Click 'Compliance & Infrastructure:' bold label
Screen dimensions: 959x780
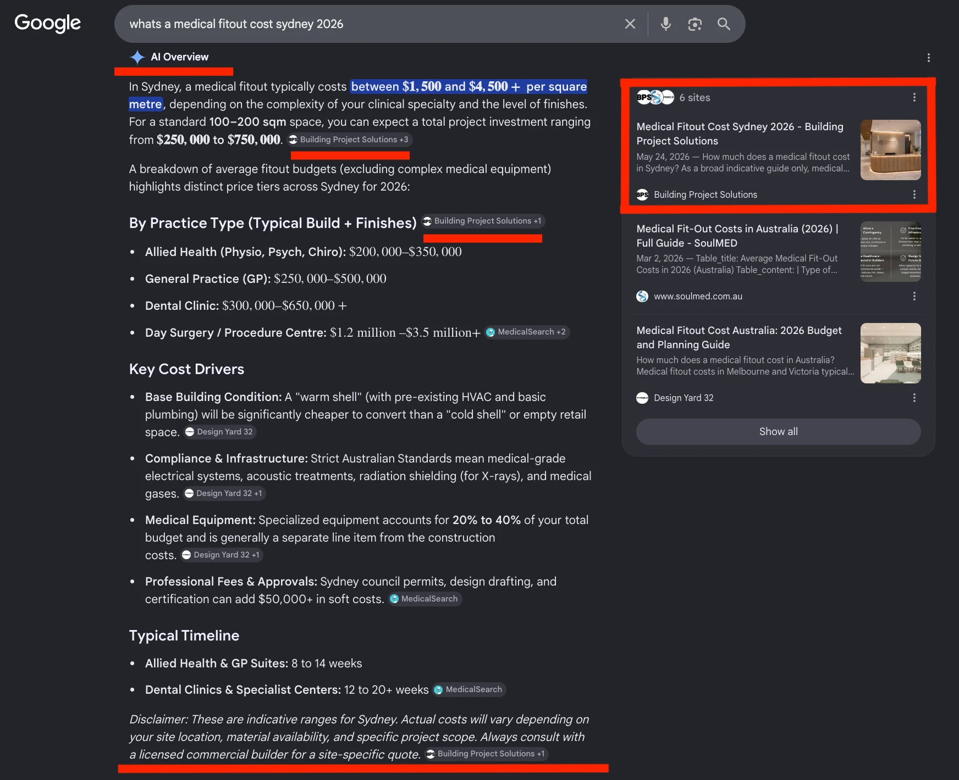coord(226,459)
